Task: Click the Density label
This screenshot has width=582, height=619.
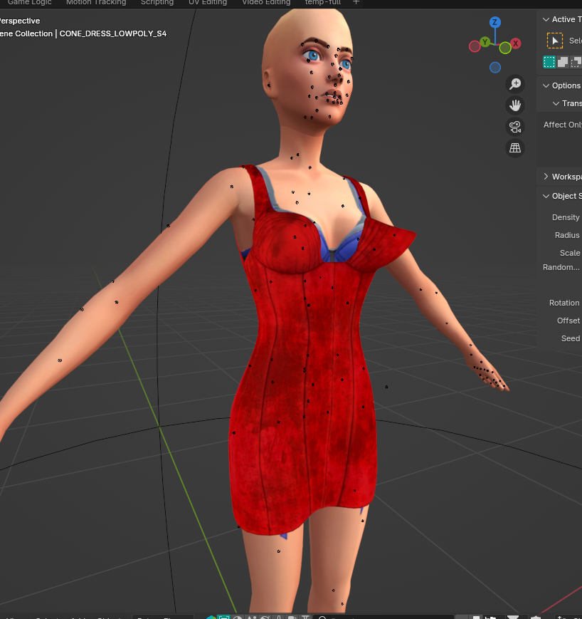Action: [566, 217]
